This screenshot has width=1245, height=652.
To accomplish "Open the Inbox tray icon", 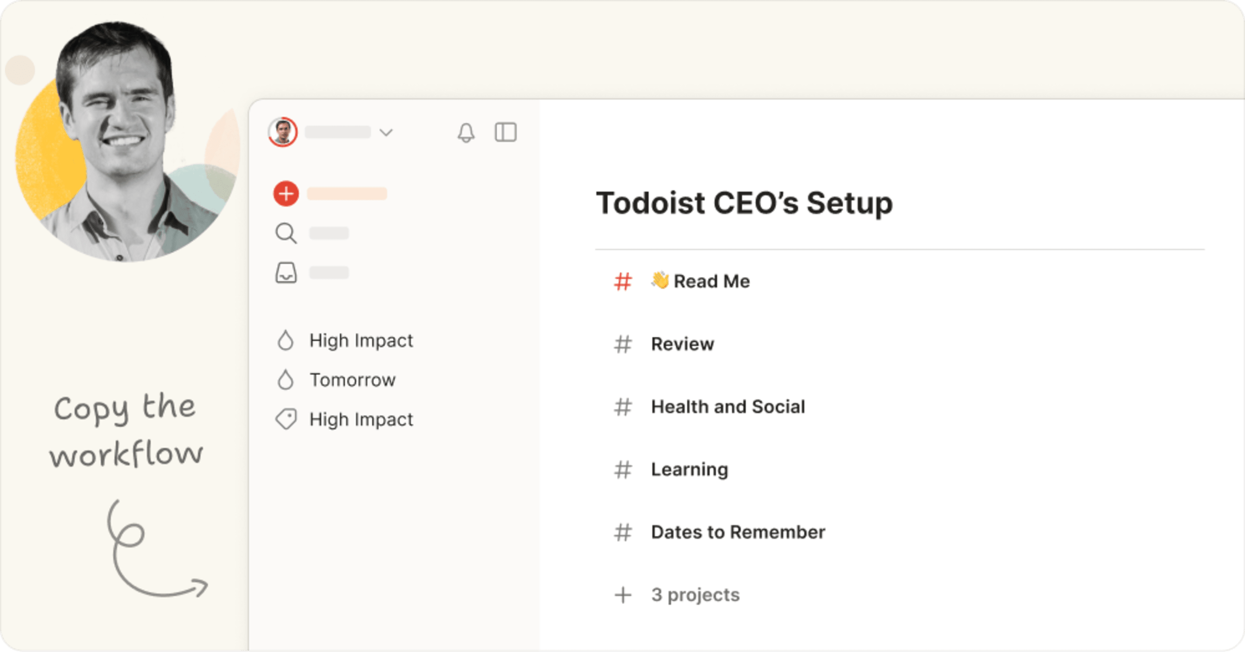I will point(286,273).
